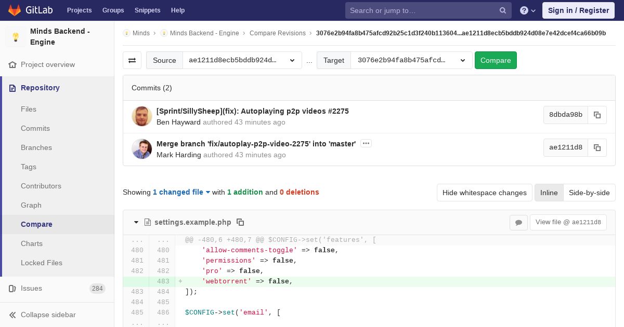Switch to Inline diff view
The width and height of the screenshot is (624, 327).
pyautogui.click(x=549, y=193)
